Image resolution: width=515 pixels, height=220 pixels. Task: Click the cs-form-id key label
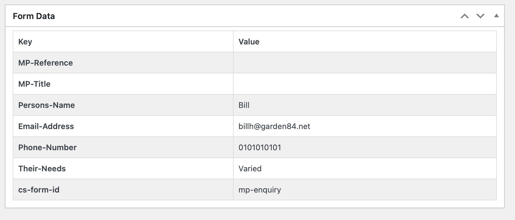[x=39, y=190]
